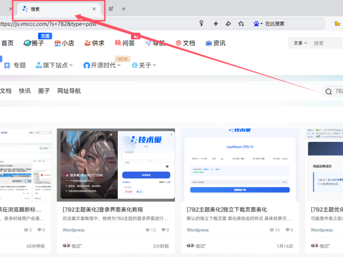Click the 45分钟前 timestamp text

[x=35, y=246]
